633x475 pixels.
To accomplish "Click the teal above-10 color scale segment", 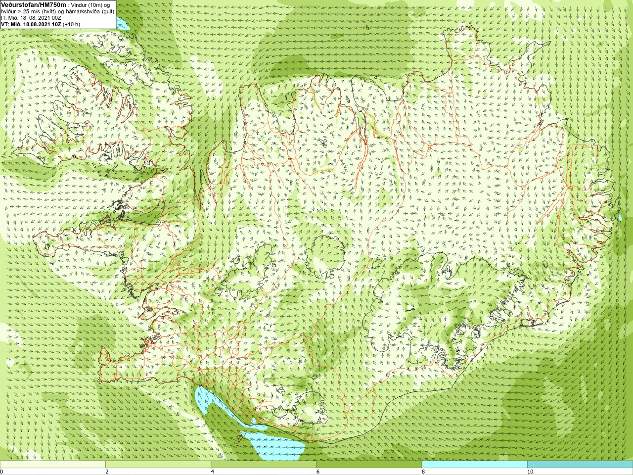I will coord(580,465).
